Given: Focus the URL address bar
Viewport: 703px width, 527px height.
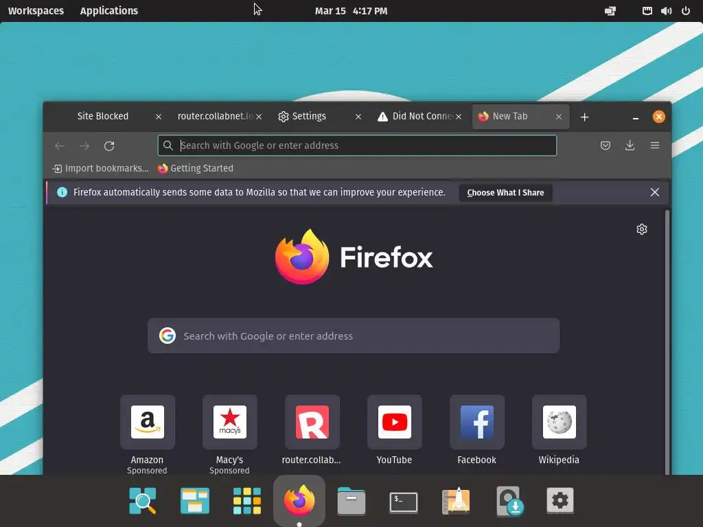Looking at the screenshot, I should pos(357,145).
